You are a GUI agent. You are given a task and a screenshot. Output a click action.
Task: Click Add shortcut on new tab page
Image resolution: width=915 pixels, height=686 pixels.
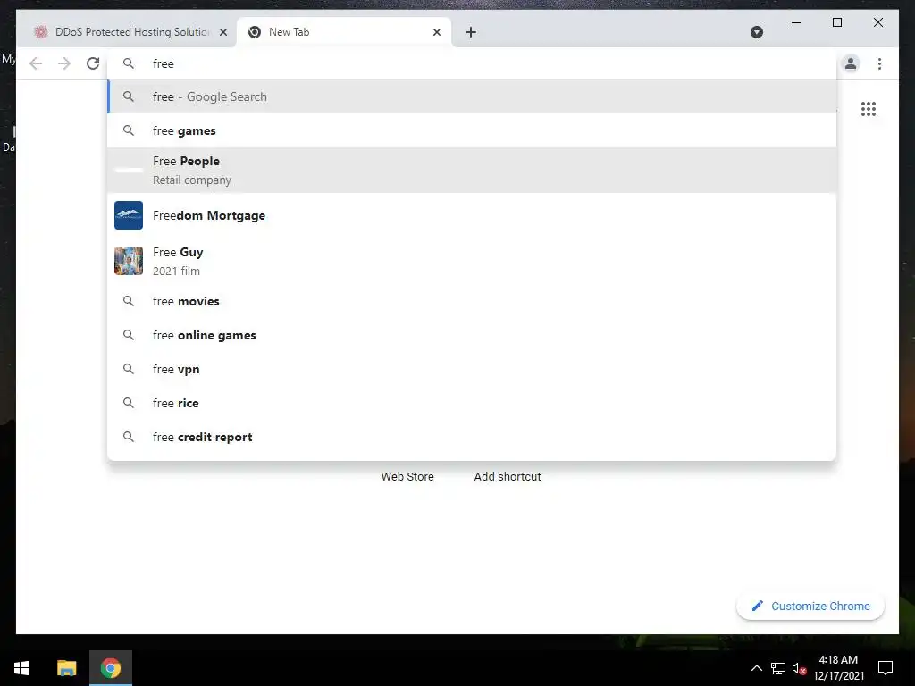508,477
